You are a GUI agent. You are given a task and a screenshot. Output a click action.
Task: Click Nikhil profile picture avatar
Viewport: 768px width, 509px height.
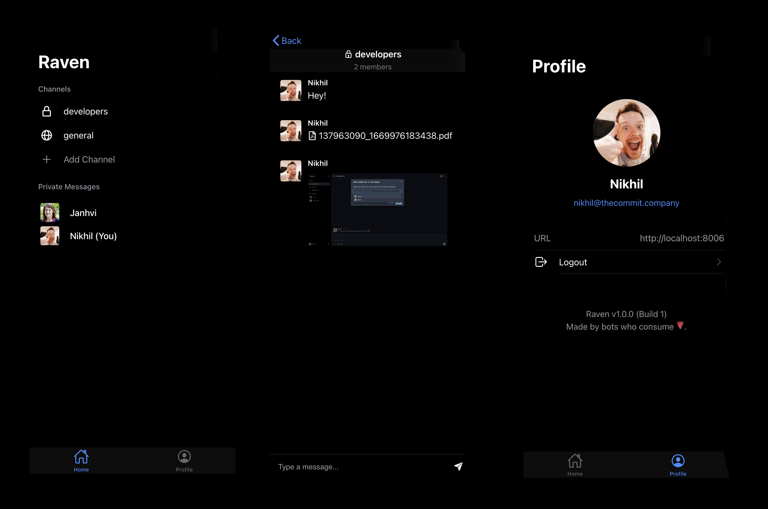(627, 133)
